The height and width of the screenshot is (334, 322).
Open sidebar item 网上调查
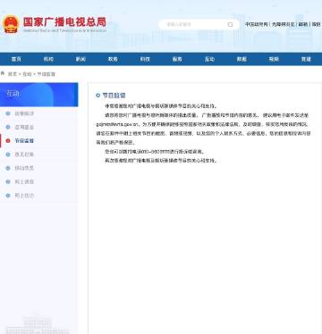point(24,182)
